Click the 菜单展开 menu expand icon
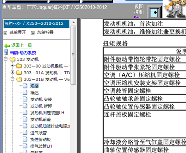This screenshot has height=153, width=186. tap(5, 33)
